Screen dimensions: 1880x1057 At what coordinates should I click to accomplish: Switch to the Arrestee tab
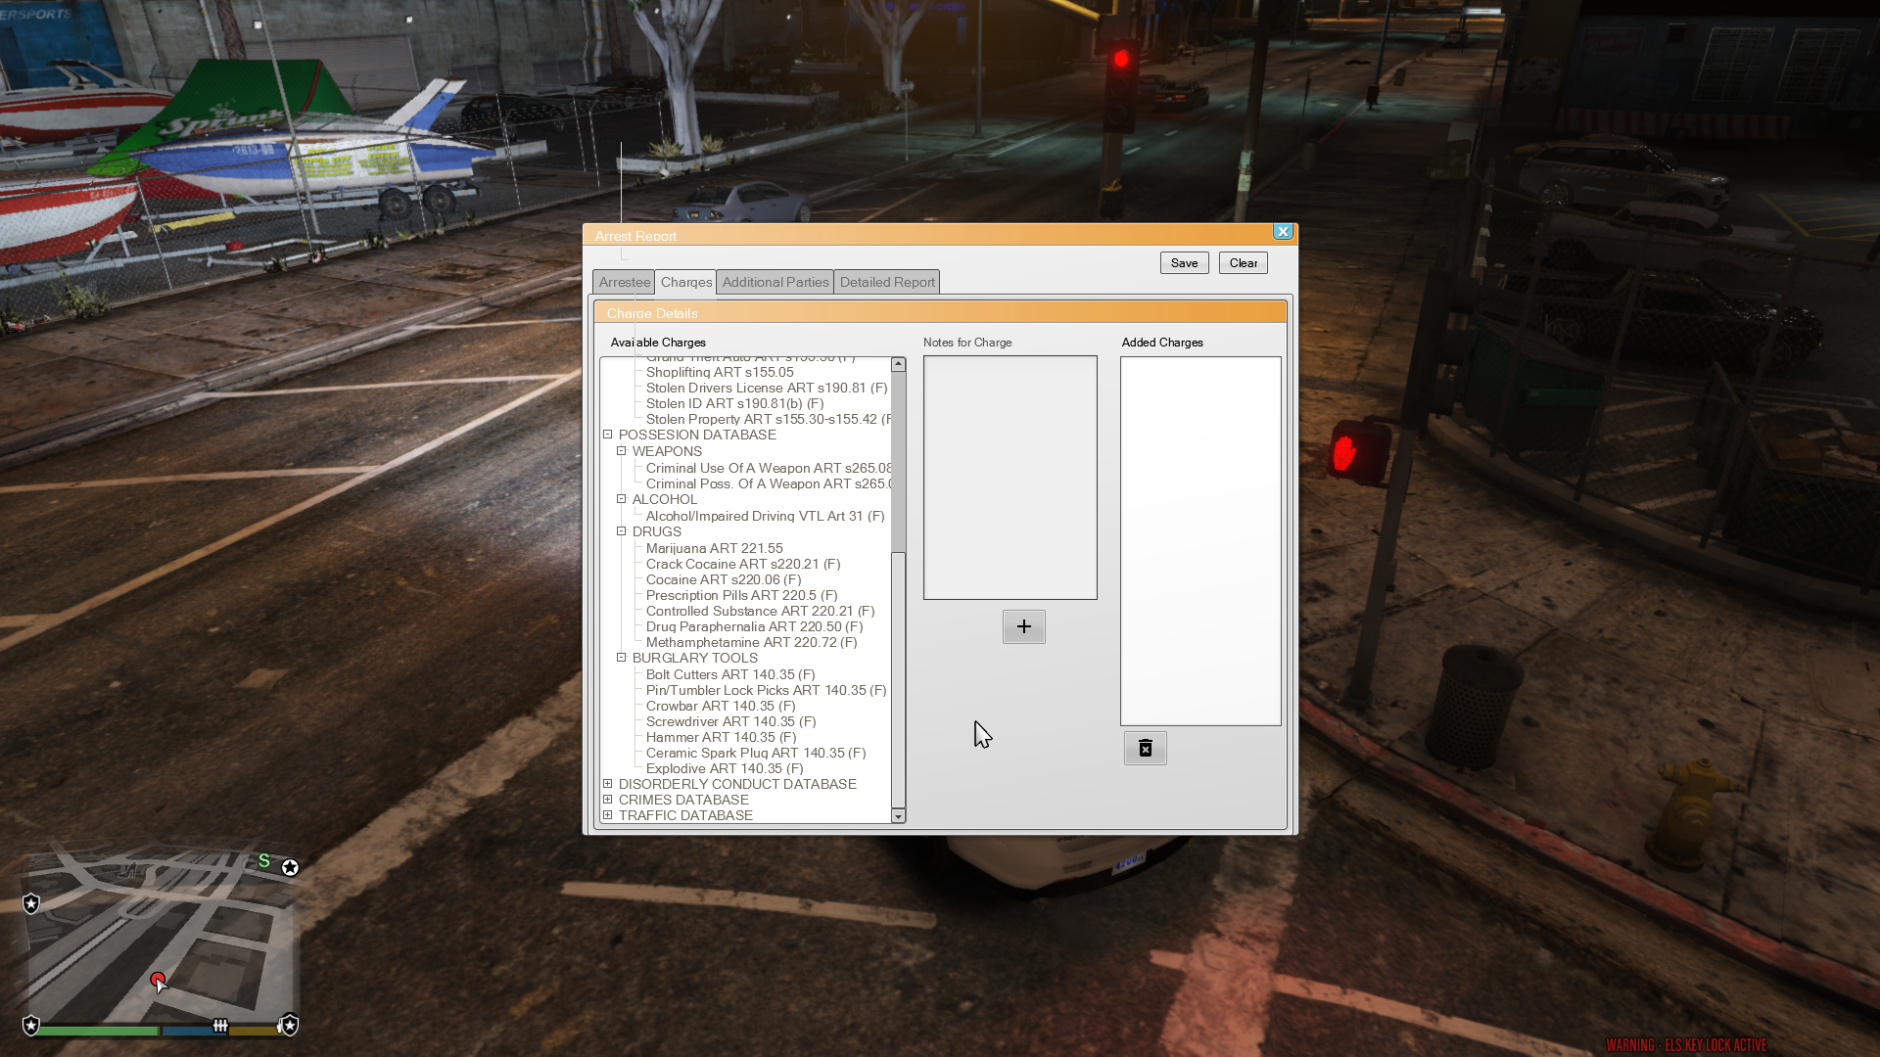pyautogui.click(x=624, y=282)
